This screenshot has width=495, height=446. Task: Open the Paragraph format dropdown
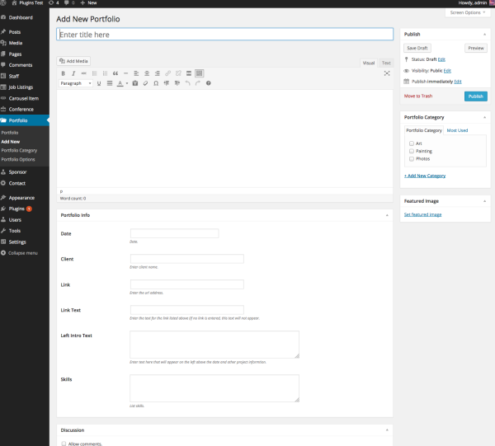click(x=76, y=83)
